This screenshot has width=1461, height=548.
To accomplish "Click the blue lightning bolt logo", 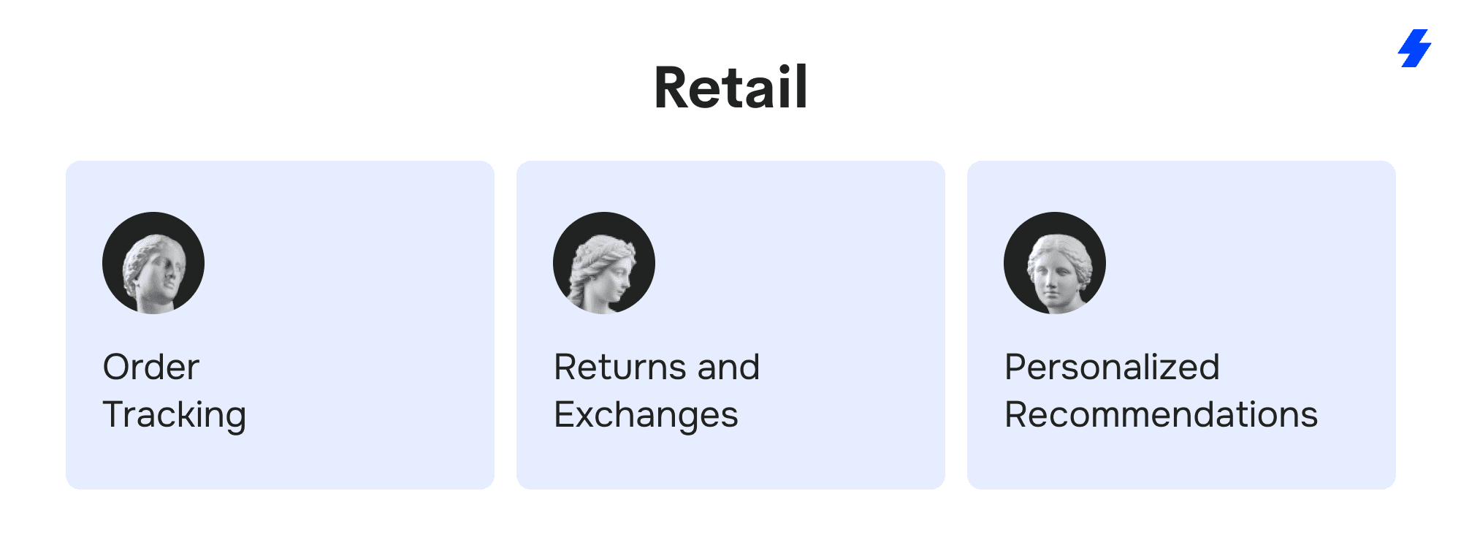I will point(1415,48).
